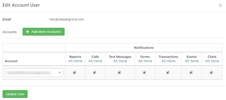Select All under the Chats column
The width and height of the screenshot is (226, 100).
(x=207, y=61)
